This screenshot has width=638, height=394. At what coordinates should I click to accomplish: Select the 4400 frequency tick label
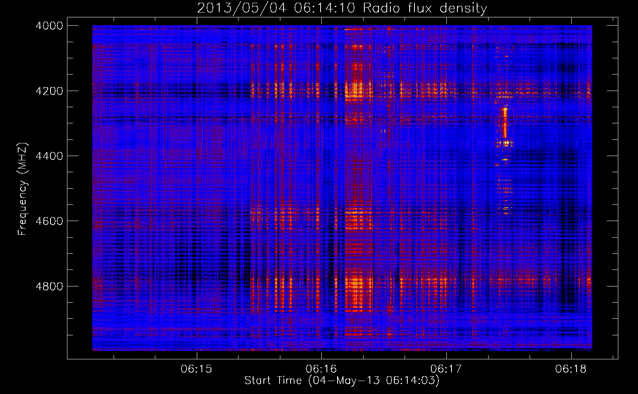[x=49, y=156]
